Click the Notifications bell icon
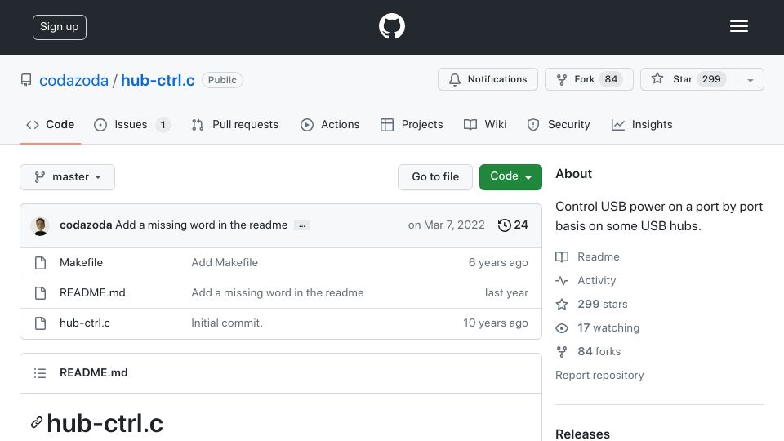The height and width of the screenshot is (441, 784). point(455,79)
